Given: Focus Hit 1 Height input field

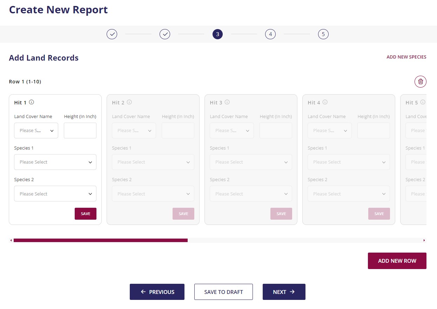Looking at the screenshot, I should (x=80, y=131).
